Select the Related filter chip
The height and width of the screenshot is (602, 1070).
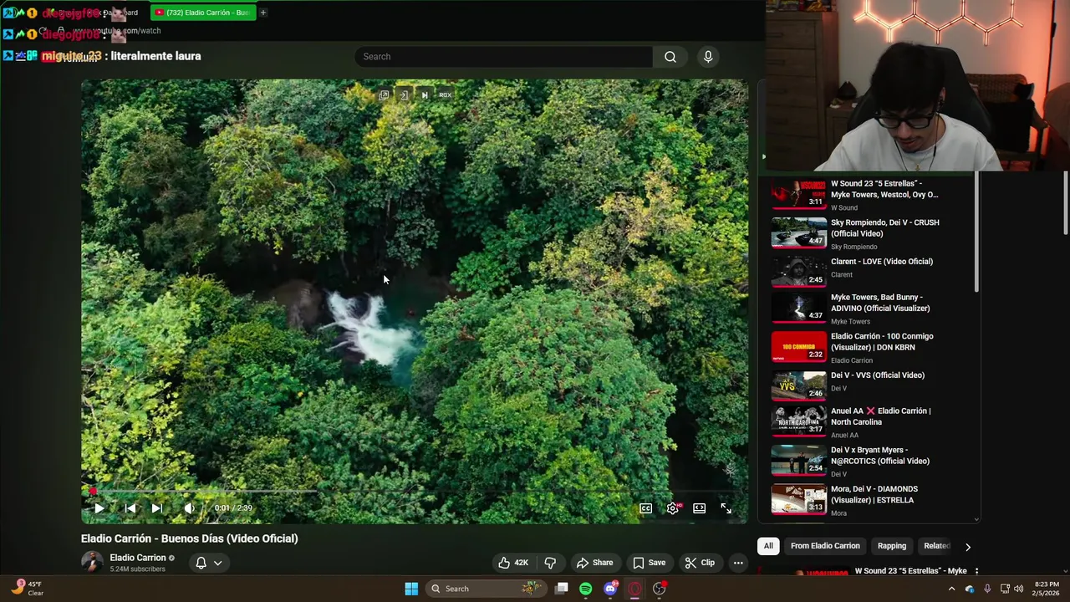(x=936, y=546)
